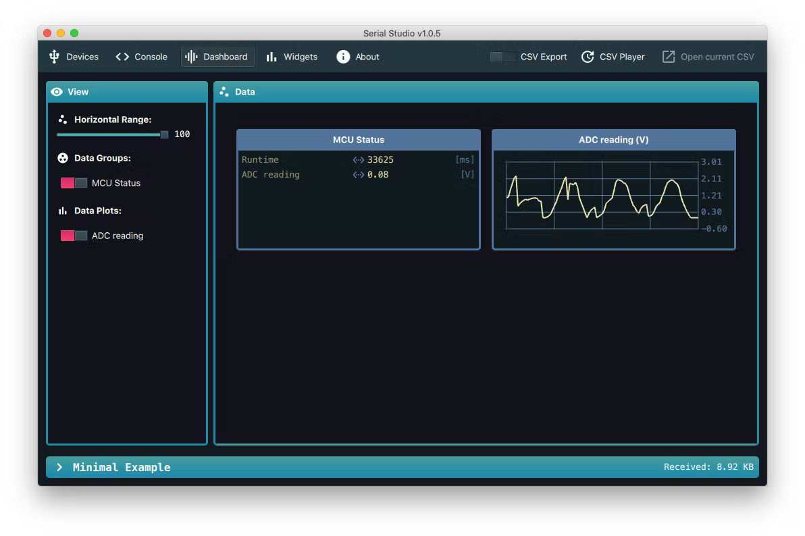
Task: Click the Dashboard waveform icon
Action: tap(191, 57)
